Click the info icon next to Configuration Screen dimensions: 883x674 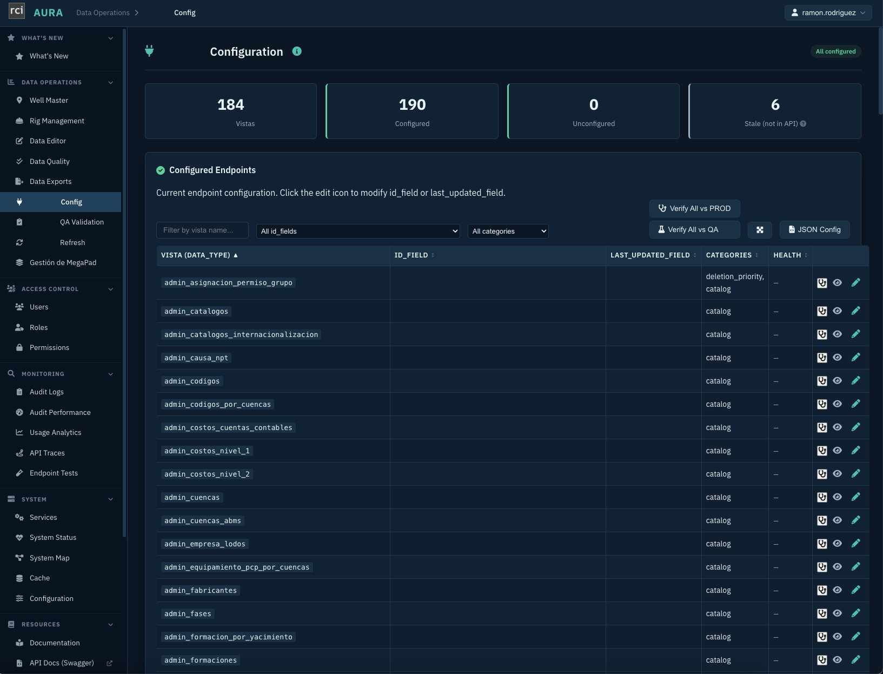[297, 51]
